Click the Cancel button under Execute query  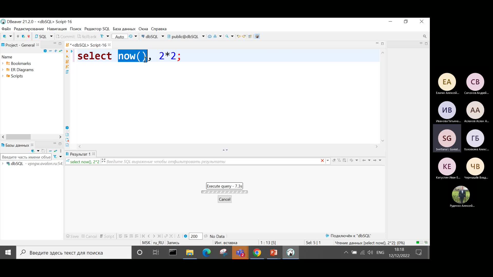click(224, 199)
